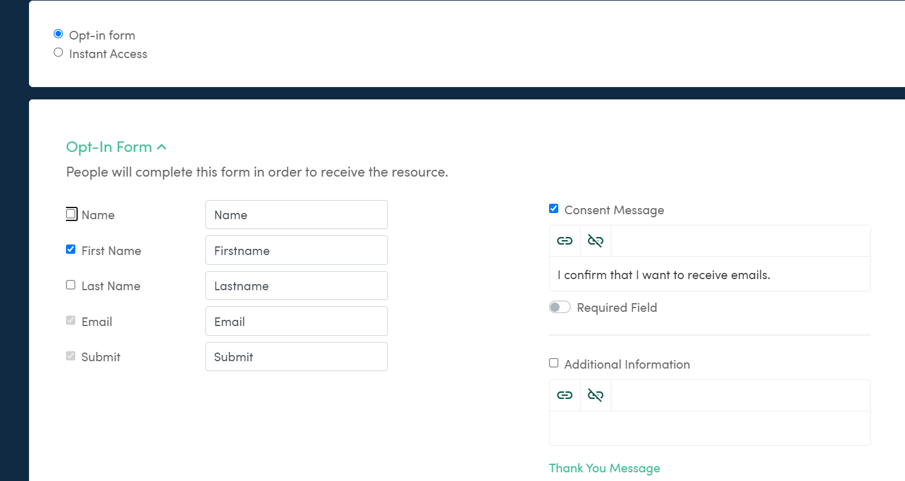Image resolution: width=905 pixels, height=481 pixels.
Task: Click the Submit button label field
Action: (x=296, y=357)
